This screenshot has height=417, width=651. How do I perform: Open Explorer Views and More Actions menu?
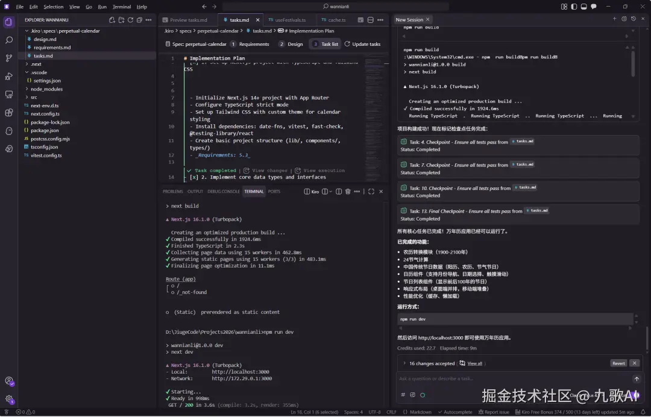click(x=149, y=20)
